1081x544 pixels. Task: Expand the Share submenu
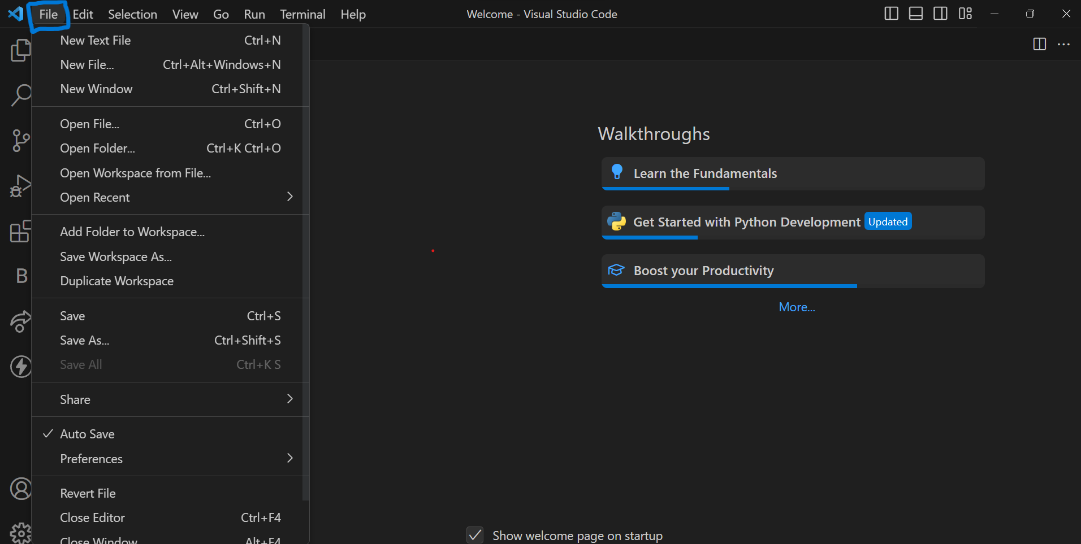tap(170, 399)
